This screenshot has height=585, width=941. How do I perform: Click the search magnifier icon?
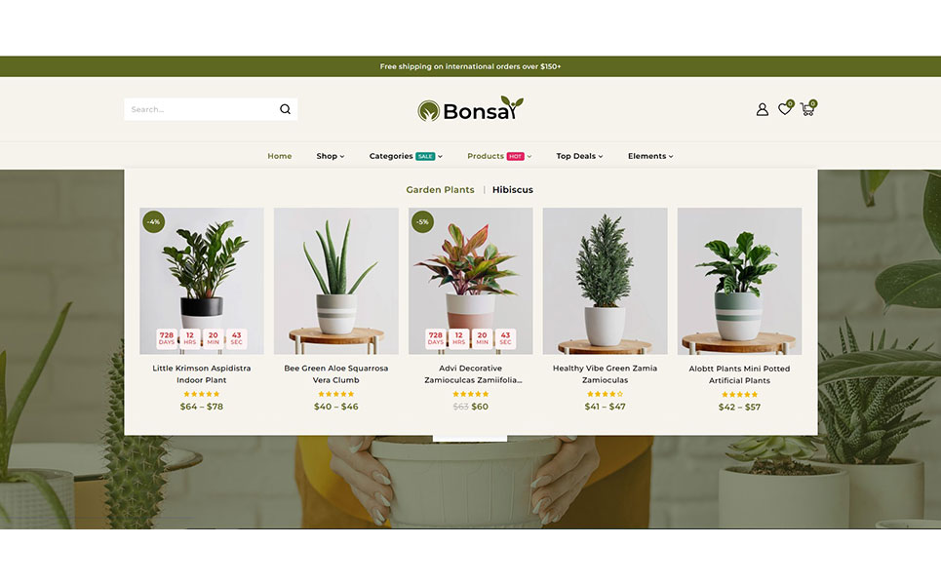tap(285, 109)
